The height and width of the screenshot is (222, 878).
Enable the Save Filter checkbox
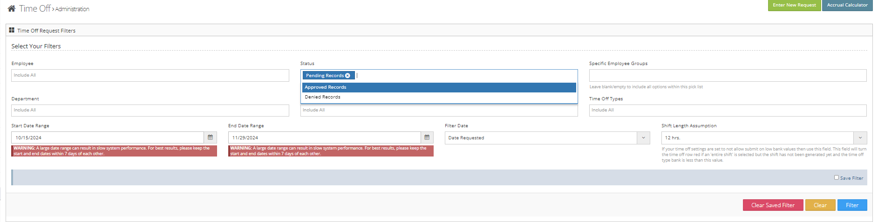pyautogui.click(x=836, y=177)
